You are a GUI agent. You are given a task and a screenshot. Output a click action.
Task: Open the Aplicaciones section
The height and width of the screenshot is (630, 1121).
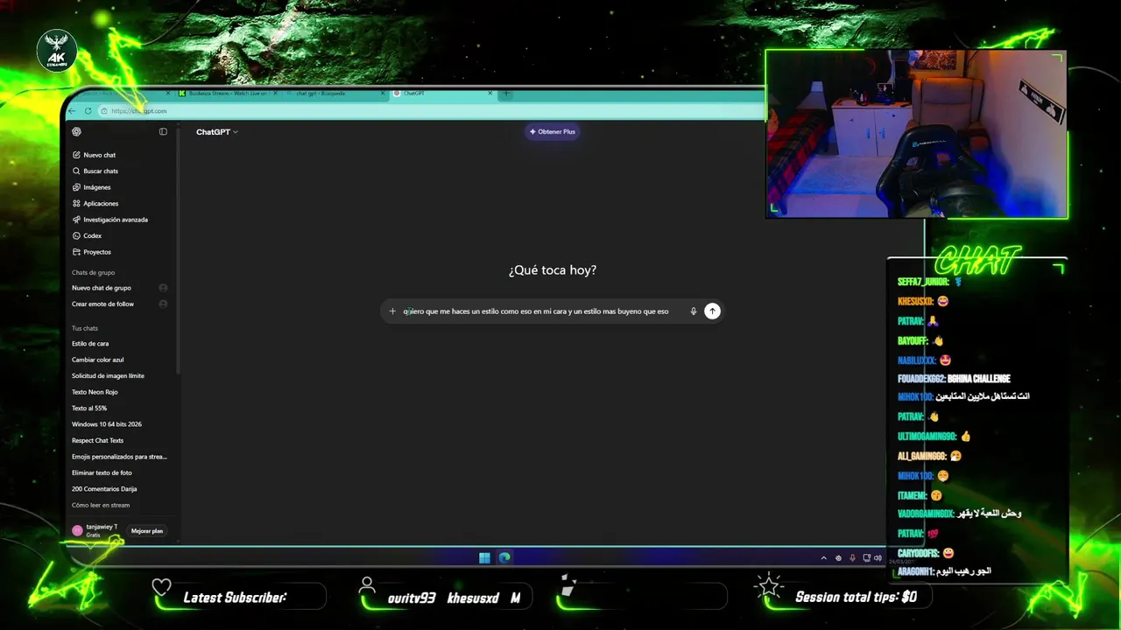[x=95, y=204]
